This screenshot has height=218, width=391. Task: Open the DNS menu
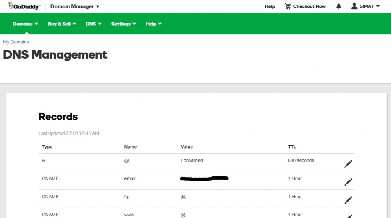tap(94, 24)
